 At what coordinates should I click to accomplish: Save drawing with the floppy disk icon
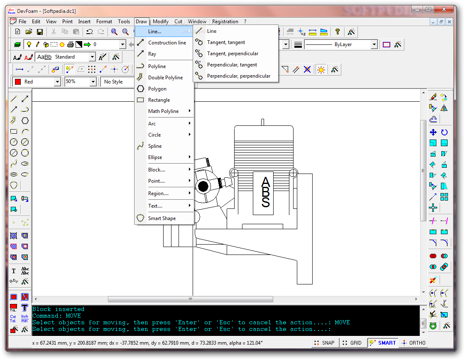[40, 32]
